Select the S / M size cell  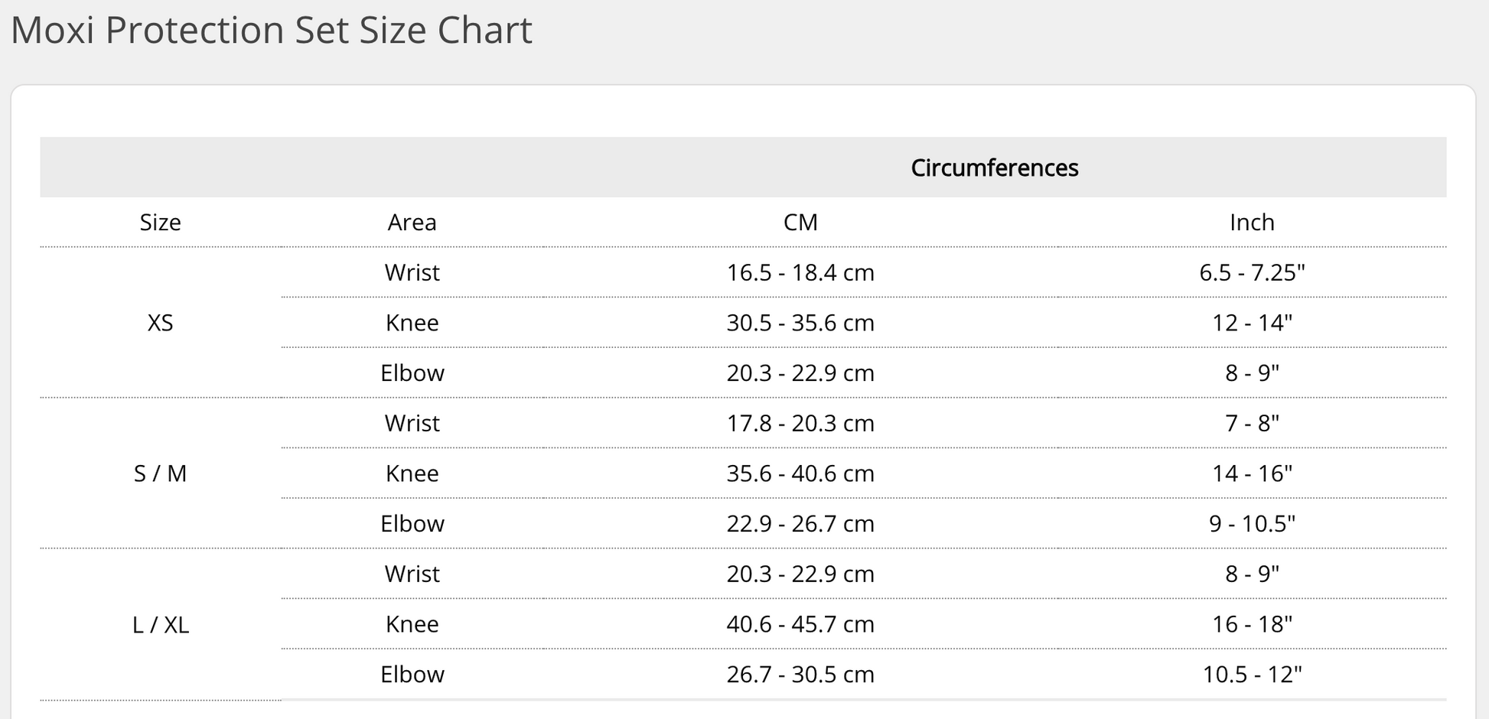click(x=161, y=473)
